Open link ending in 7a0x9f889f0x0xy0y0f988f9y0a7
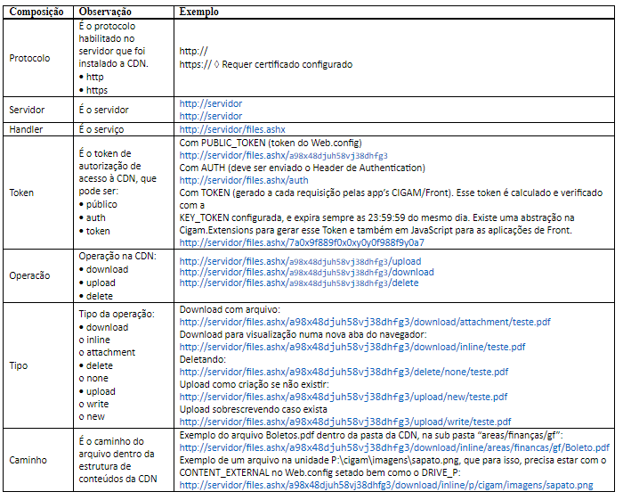Image resolution: width=623 pixels, height=500 pixels. 302,242
